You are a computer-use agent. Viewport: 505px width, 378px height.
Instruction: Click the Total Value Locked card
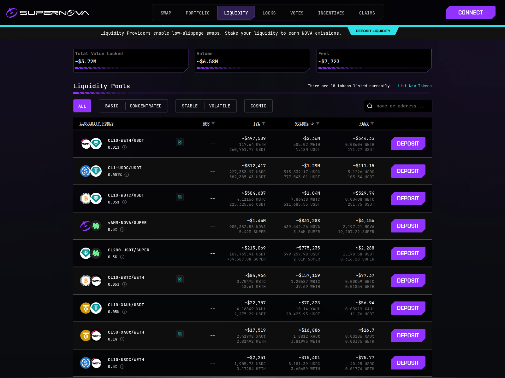pyautogui.click(x=131, y=60)
